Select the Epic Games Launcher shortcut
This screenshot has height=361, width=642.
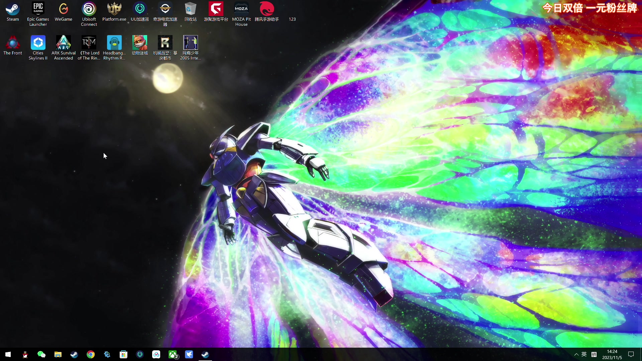click(x=38, y=14)
